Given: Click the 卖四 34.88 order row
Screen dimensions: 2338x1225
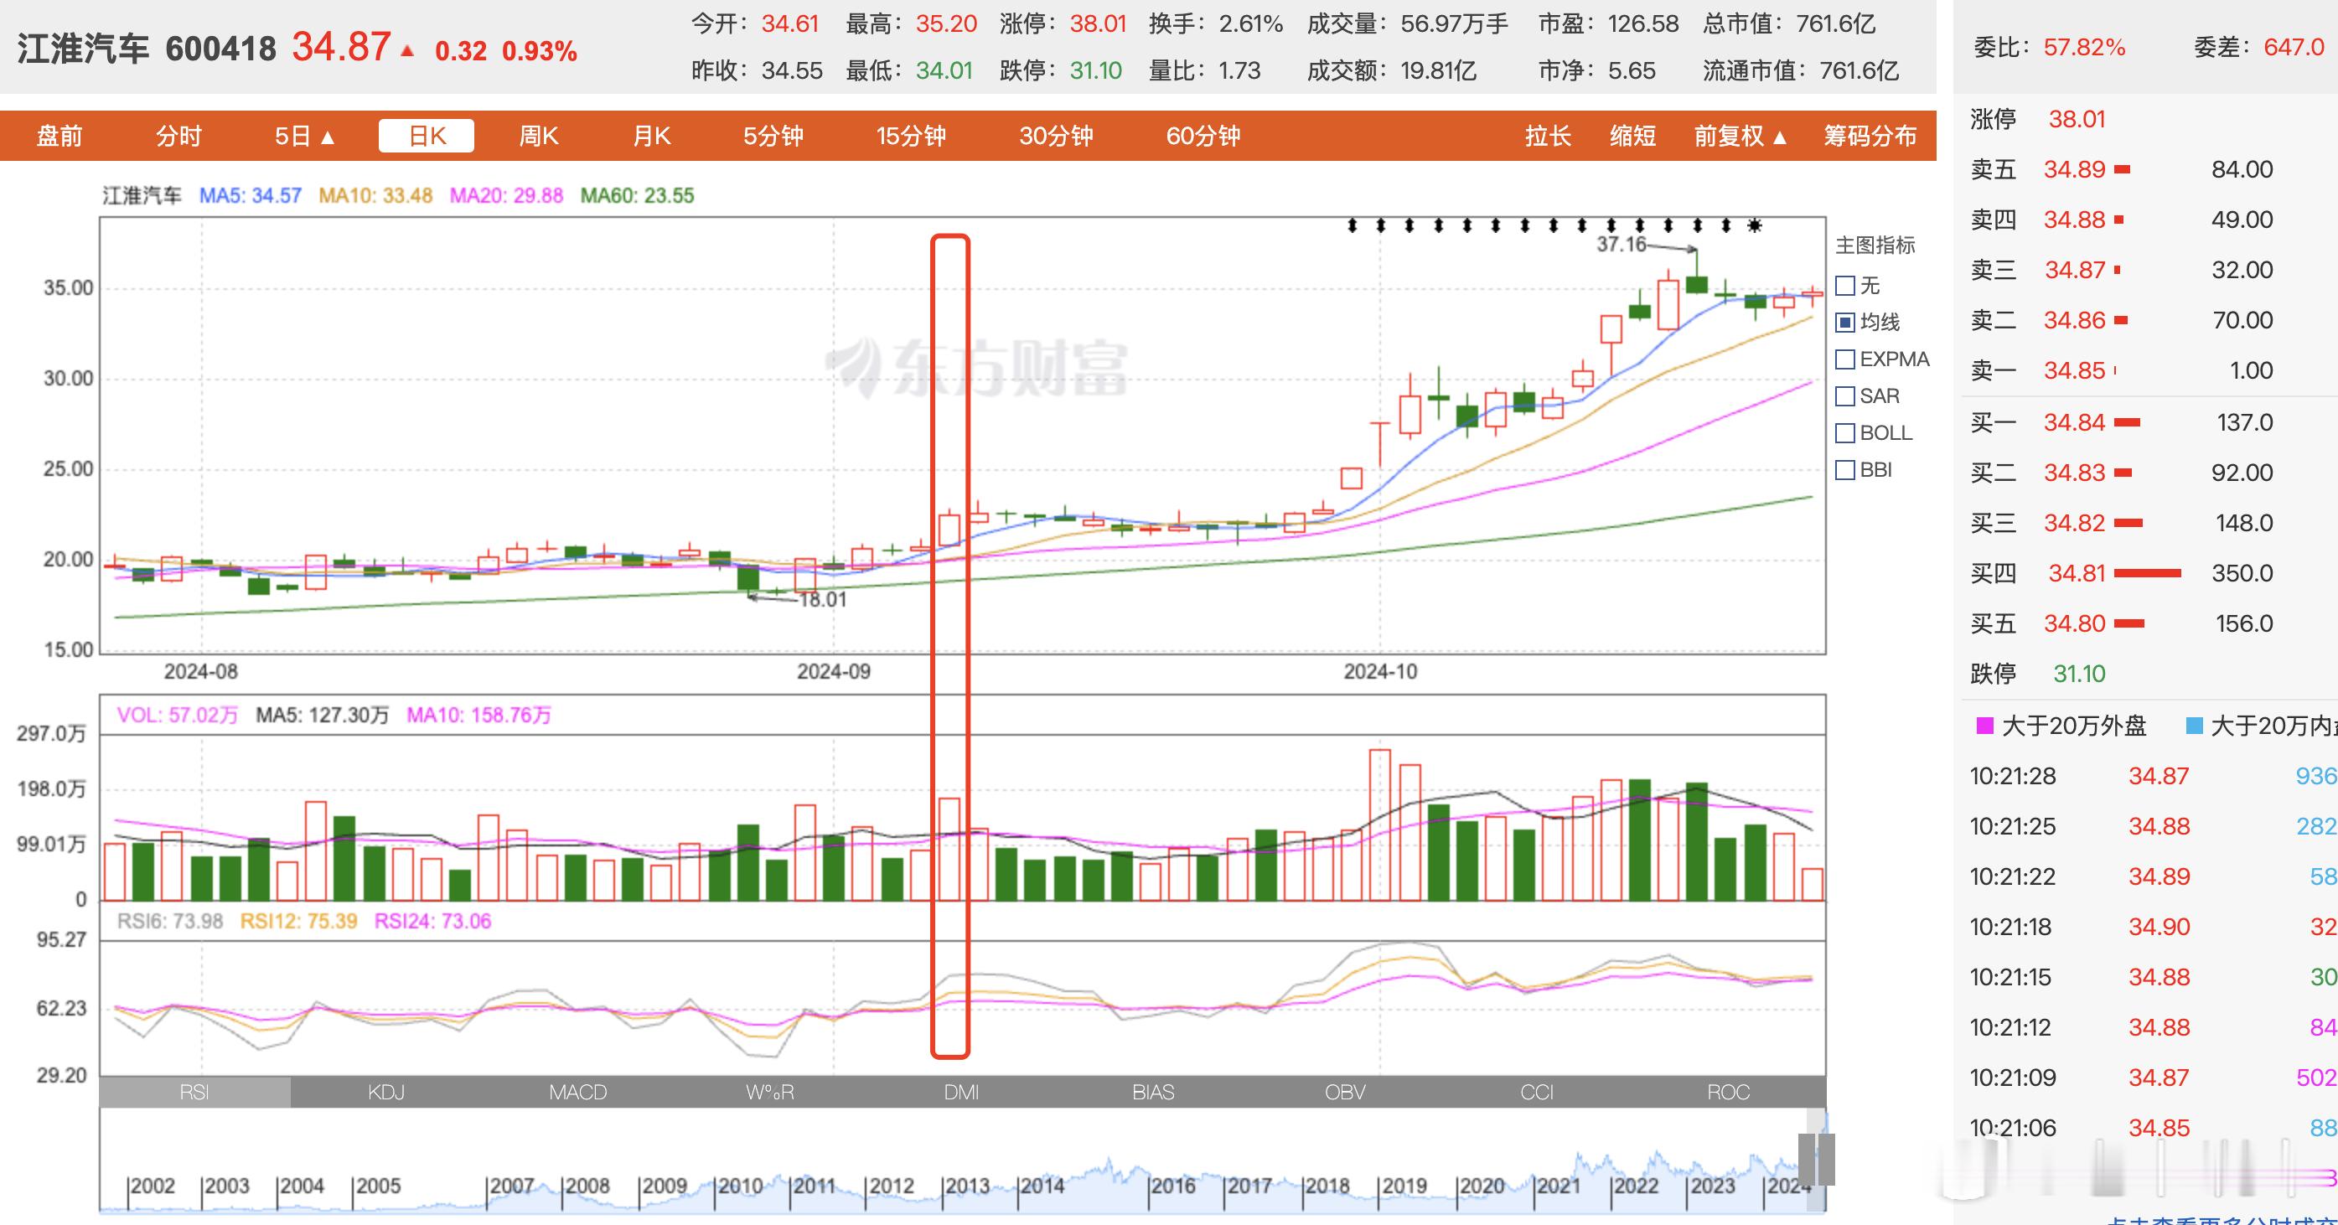Looking at the screenshot, I should [2122, 220].
